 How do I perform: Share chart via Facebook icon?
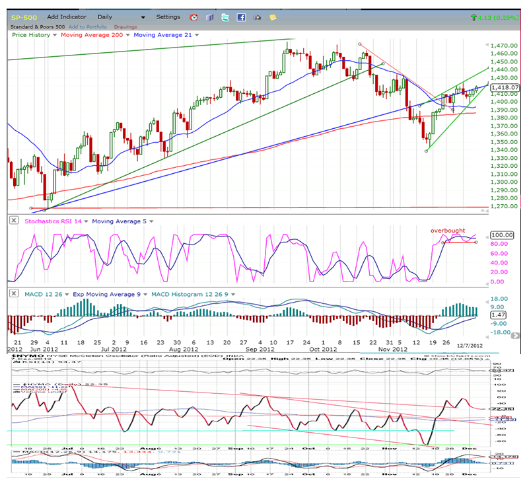tap(241, 17)
